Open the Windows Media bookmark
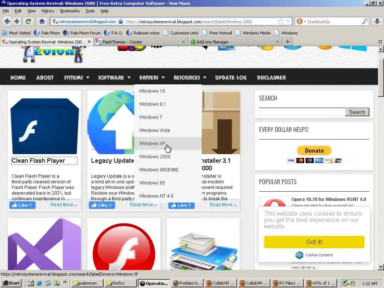This screenshot has height=288, width=384. [253, 33]
